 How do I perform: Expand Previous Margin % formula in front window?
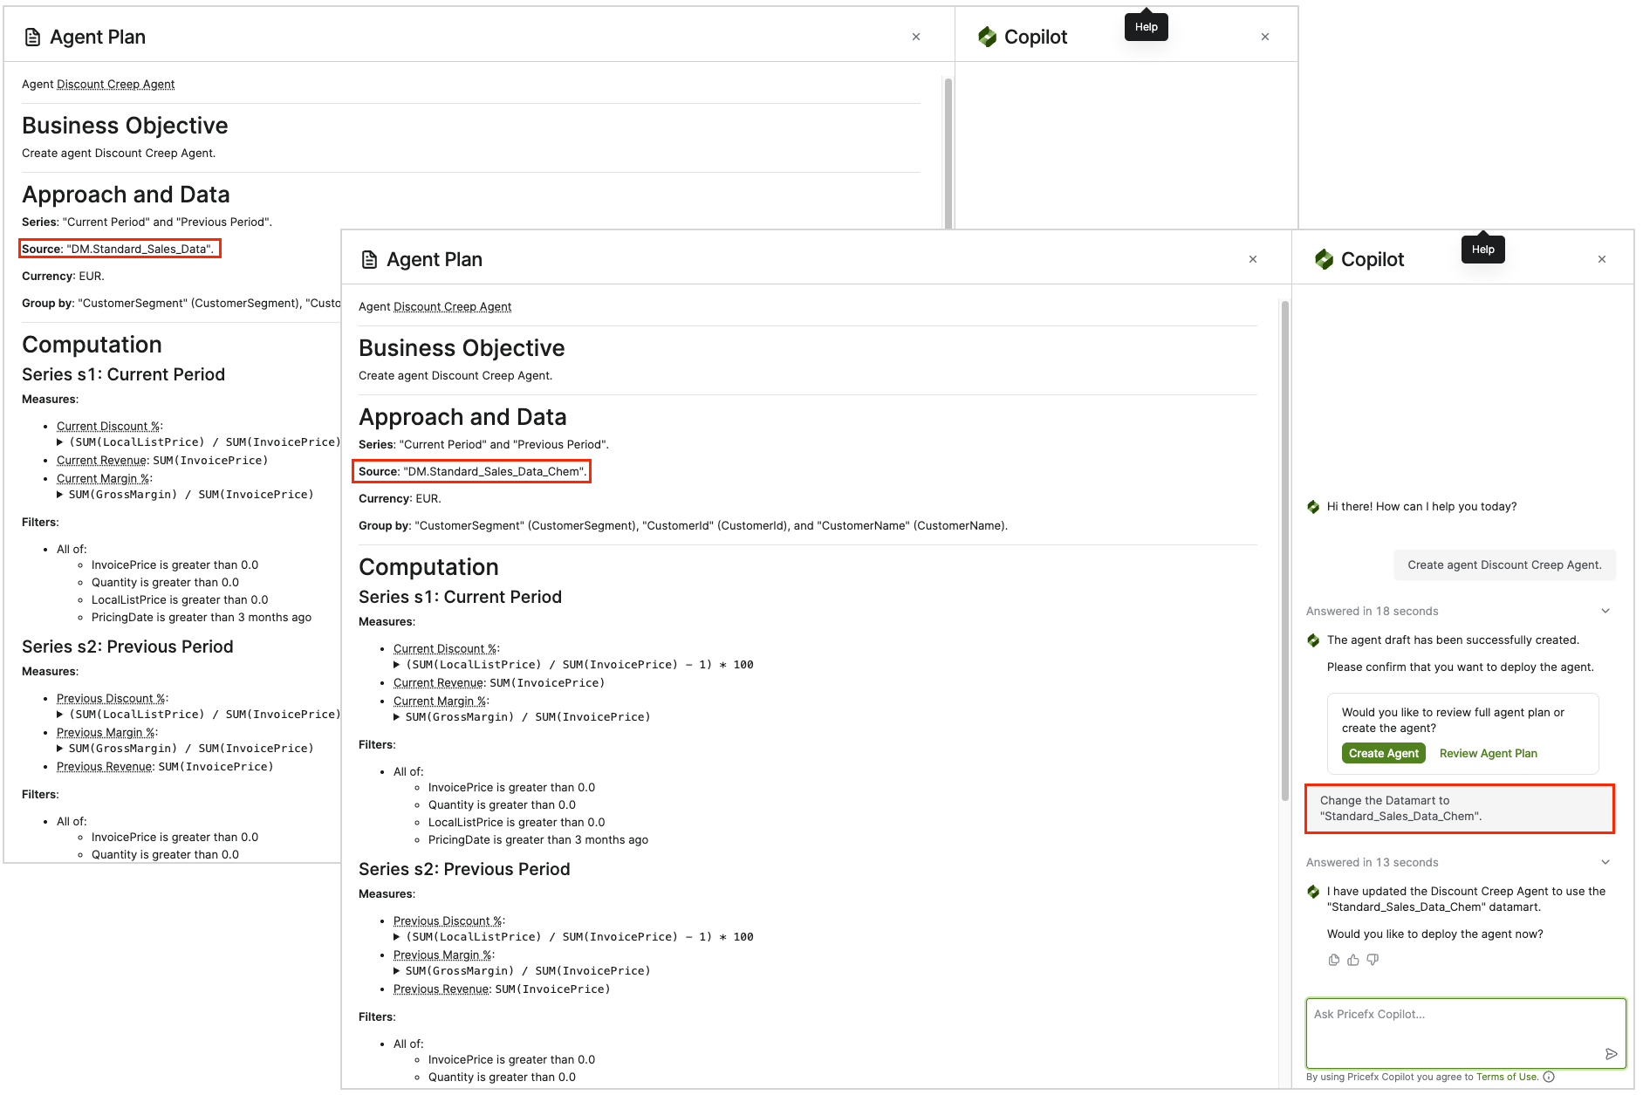click(397, 971)
